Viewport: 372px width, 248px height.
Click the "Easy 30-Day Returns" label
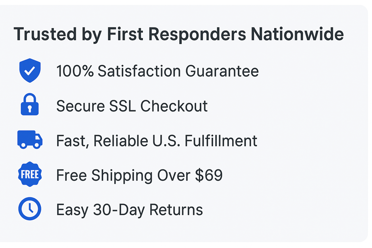pyautogui.click(x=129, y=210)
